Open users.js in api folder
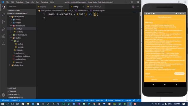The width and height of the screenshot is (188, 106). (x=21, y=47)
